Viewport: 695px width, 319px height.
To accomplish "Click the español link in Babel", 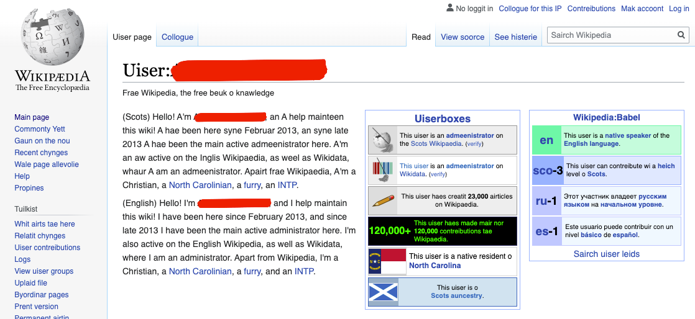I will tap(625, 235).
